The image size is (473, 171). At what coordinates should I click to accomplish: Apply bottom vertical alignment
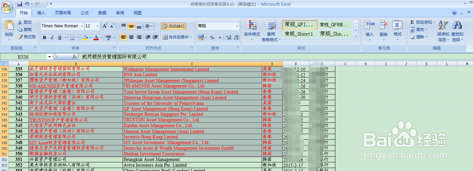[x=139, y=26]
